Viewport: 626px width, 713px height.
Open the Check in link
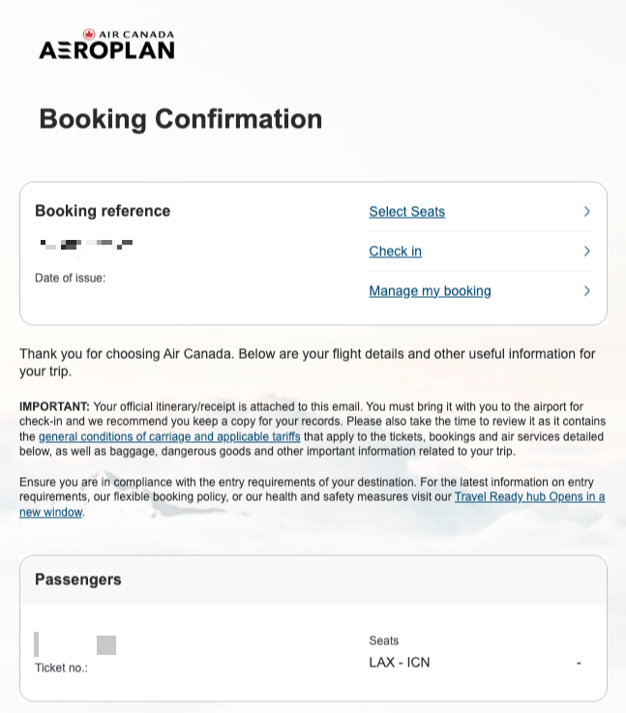click(x=395, y=252)
